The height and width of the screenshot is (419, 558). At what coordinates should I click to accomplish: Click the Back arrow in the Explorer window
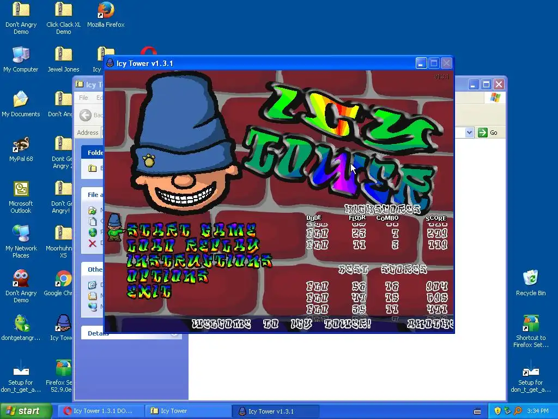point(86,115)
